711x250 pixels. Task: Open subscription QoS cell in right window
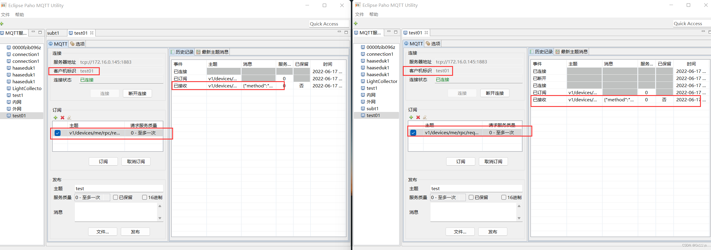pyautogui.click(x=502, y=133)
